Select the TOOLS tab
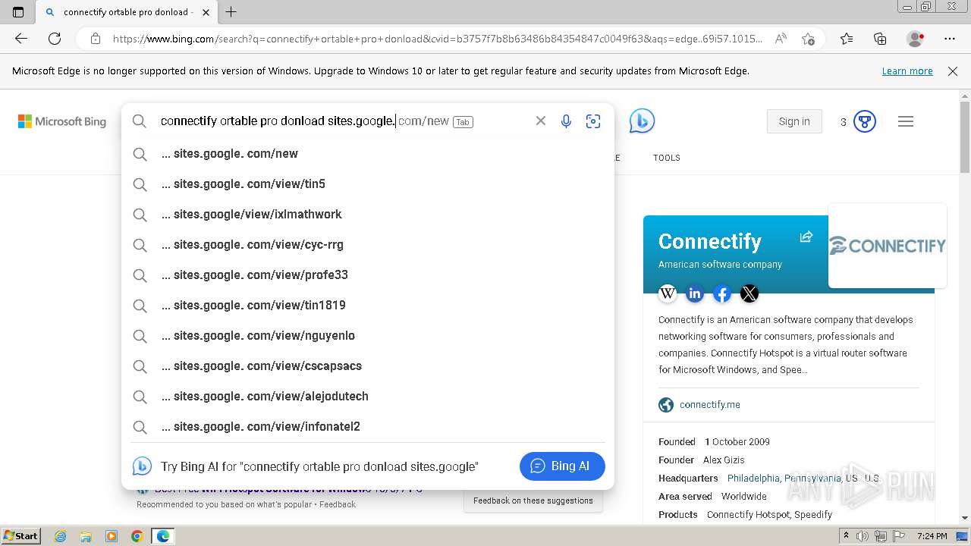Viewport: 971px width, 546px height. (x=666, y=158)
